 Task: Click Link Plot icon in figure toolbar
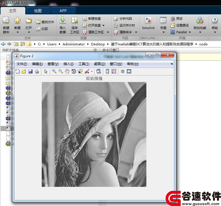[x=98, y=71]
